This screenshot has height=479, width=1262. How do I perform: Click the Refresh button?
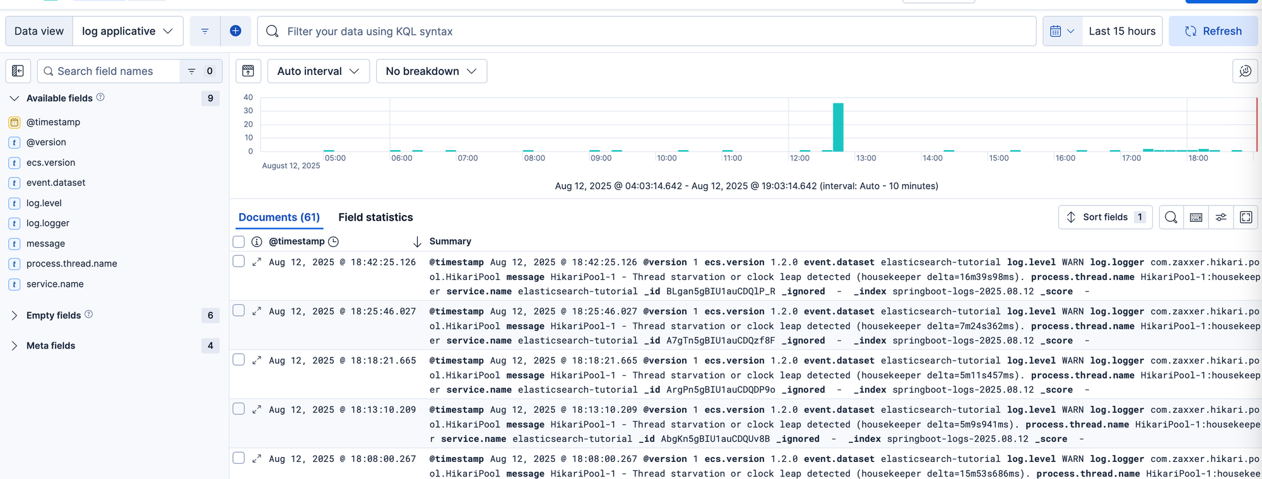pyautogui.click(x=1213, y=31)
